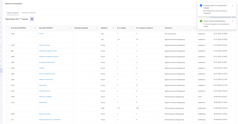238x124 pixels.
Task: Click the green success checkmark icon
Action: tap(201, 21)
